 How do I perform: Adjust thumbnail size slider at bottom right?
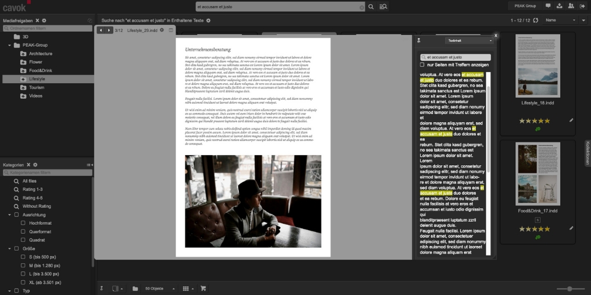click(570, 289)
